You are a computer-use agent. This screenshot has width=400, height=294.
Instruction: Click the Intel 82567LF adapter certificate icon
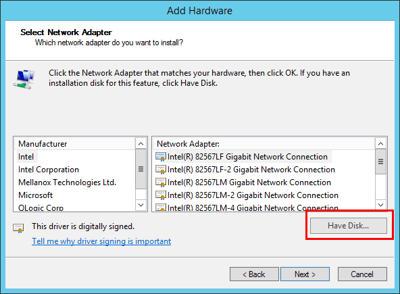pos(161,157)
